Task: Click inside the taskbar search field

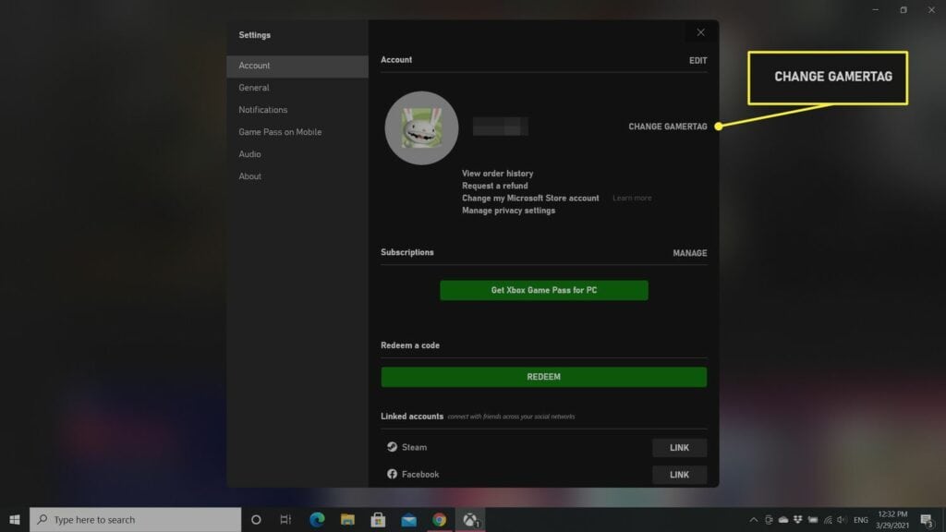Action: pos(129,519)
